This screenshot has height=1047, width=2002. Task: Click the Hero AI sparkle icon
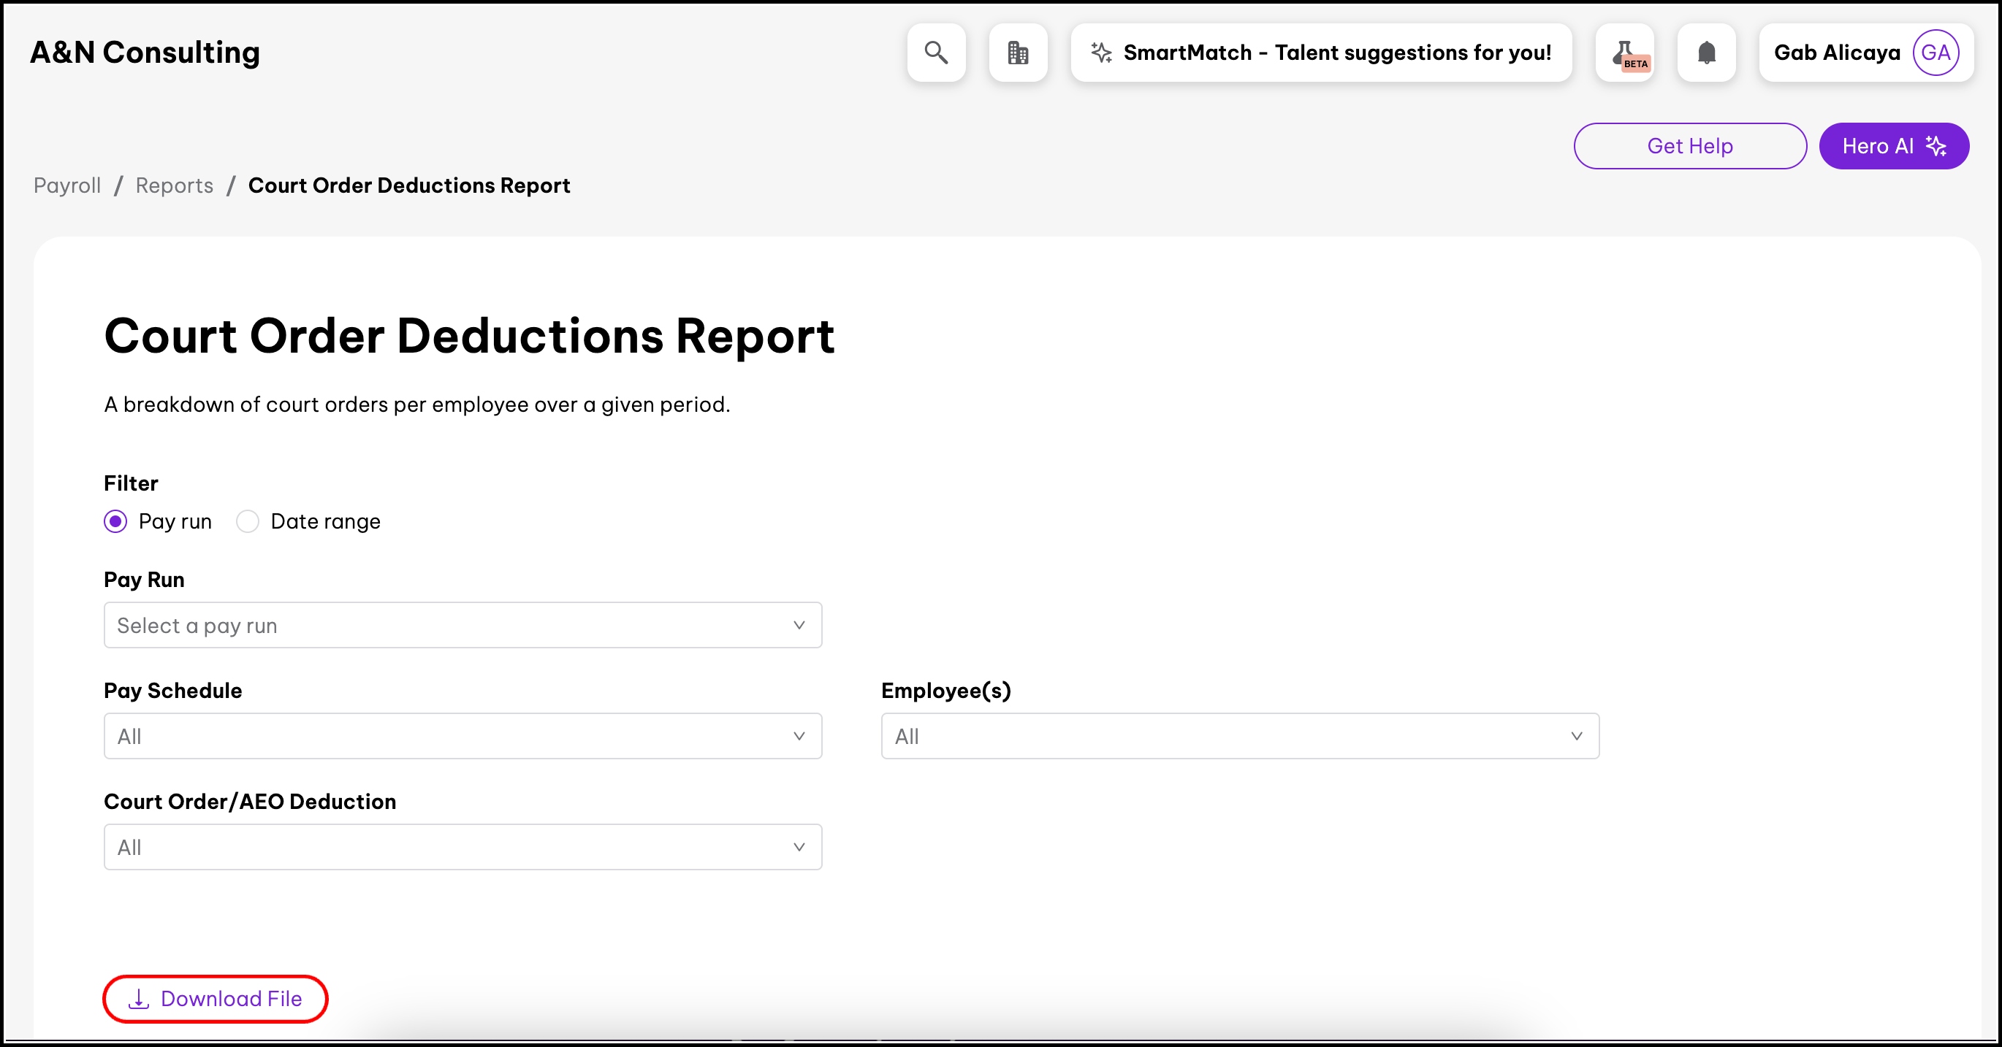coord(1936,146)
